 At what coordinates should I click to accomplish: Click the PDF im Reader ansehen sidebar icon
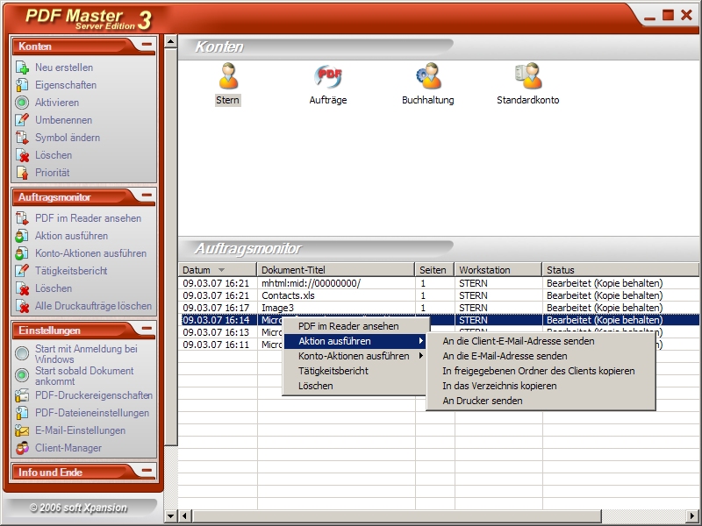click(x=23, y=218)
